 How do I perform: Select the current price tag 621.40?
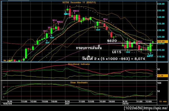pos(162,42)
